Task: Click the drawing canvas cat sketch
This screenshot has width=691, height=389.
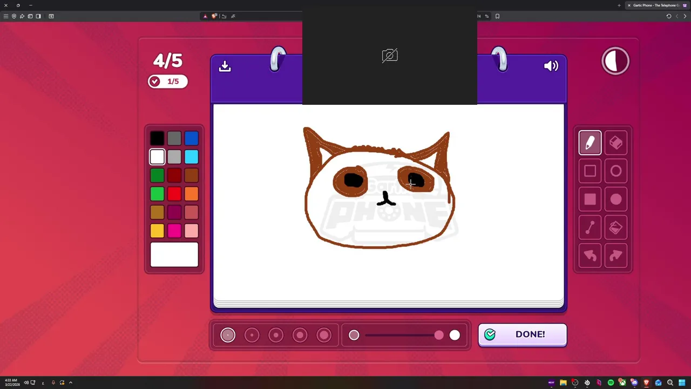Action: (x=380, y=189)
